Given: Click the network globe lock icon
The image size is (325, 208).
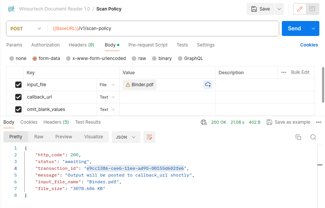Looking at the screenshot, I should (204, 122).
